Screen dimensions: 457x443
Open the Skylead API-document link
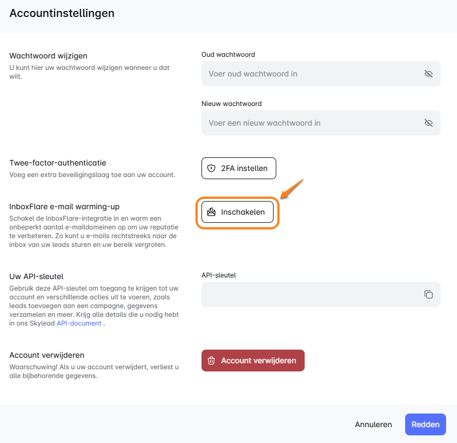[79, 323]
